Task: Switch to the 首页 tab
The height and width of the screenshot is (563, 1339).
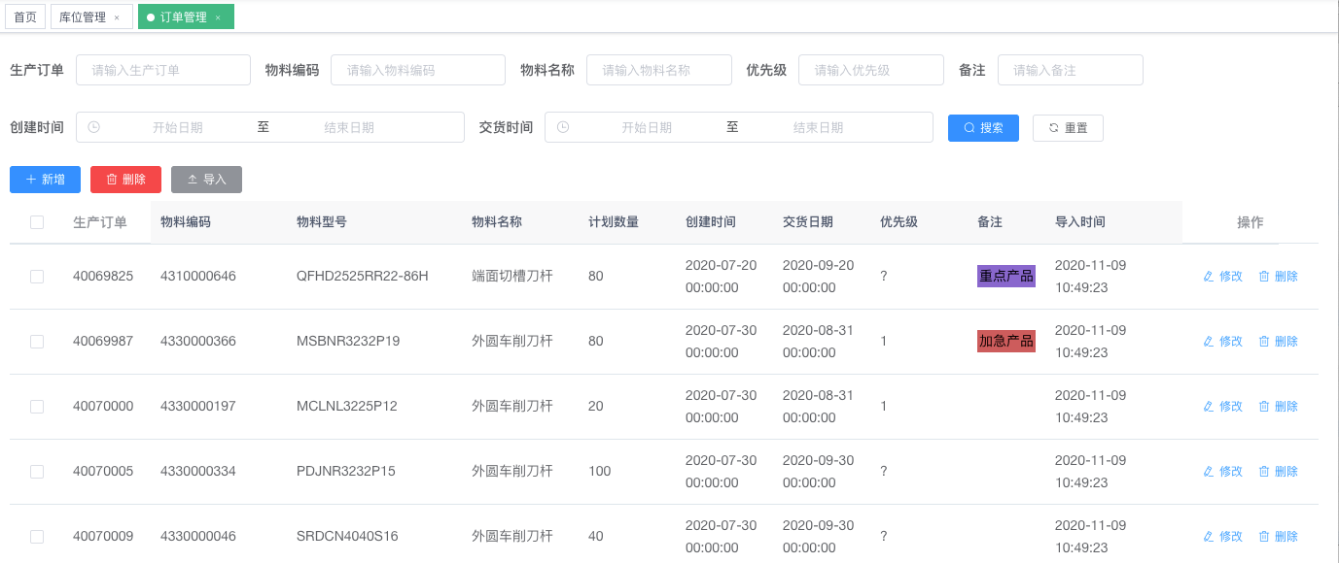Action: pyautogui.click(x=25, y=17)
